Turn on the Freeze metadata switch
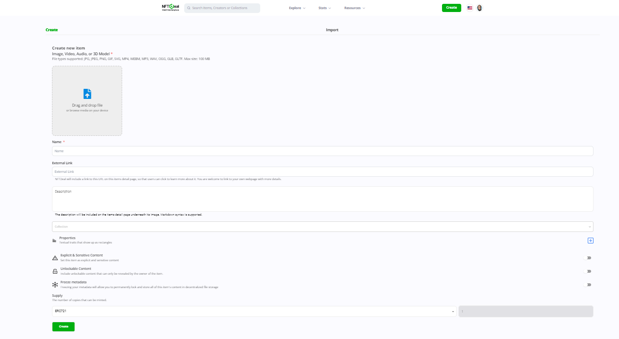 [588, 285]
